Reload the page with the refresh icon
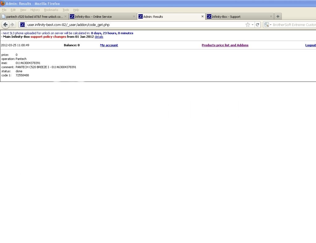 point(258,25)
